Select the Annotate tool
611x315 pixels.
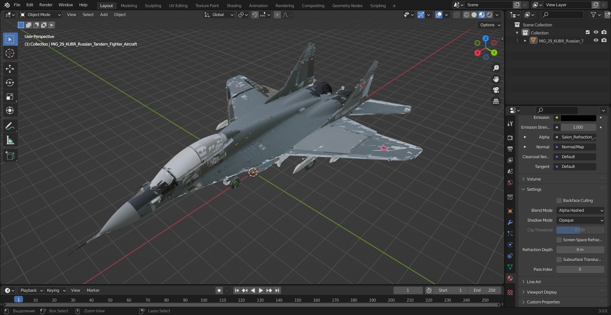tap(10, 126)
